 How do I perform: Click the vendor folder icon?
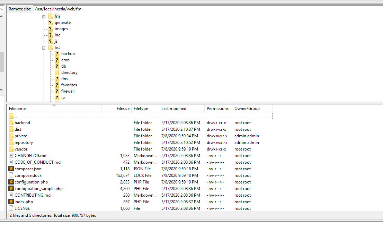11,149
